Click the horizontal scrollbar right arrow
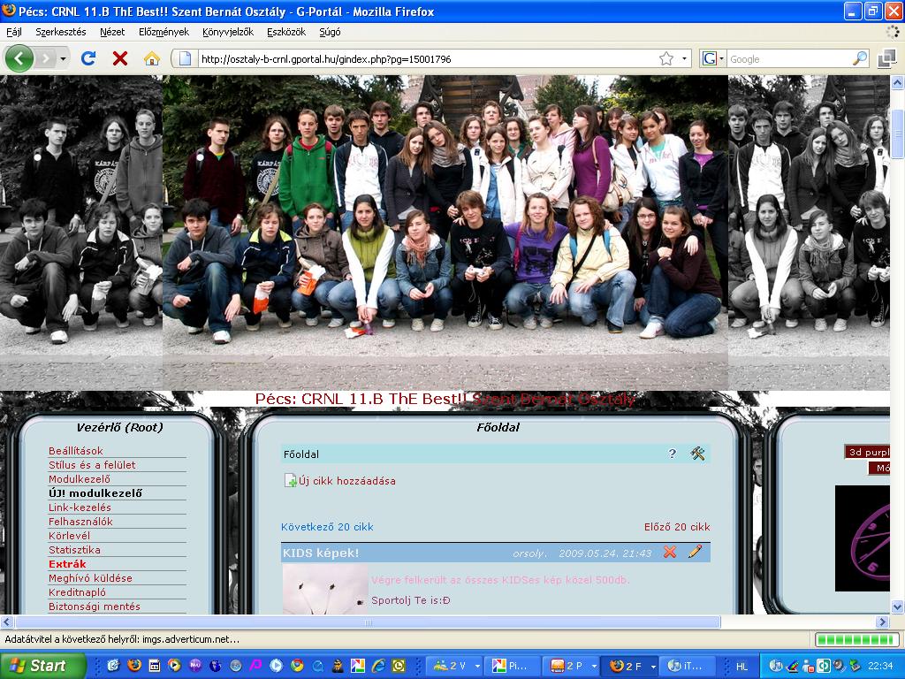Screen dimensions: 905x679 click(882, 622)
